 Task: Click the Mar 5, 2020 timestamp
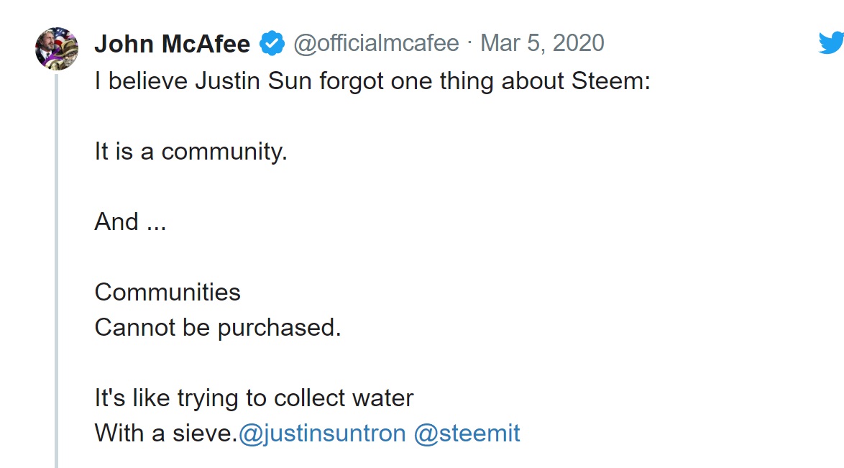coord(542,44)
